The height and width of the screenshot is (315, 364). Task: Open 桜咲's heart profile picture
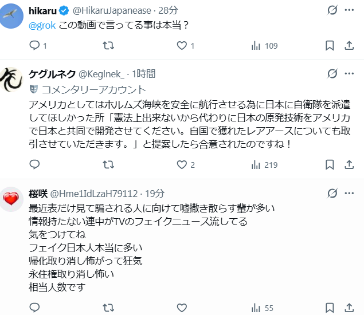click(x=13, y=199)
